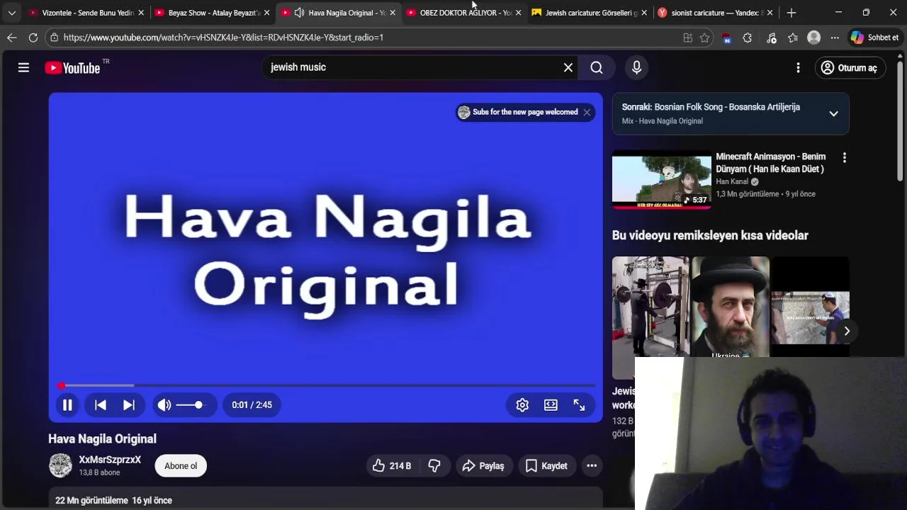Click the browser address bar URL
Image resolution: width=907 pixels, height=510 pixels.
223,38
